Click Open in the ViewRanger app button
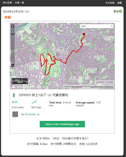126x157 pixels. point(62,124)
